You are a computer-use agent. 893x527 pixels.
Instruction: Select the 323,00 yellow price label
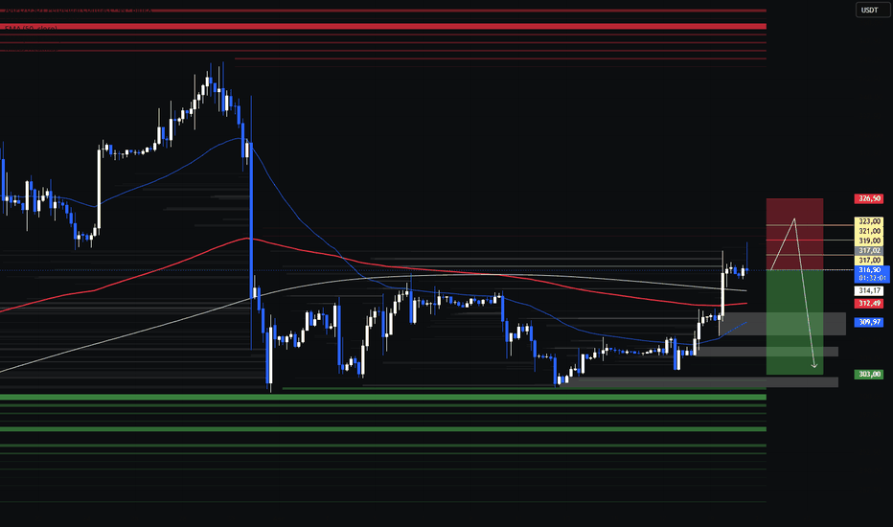(868, 221)
